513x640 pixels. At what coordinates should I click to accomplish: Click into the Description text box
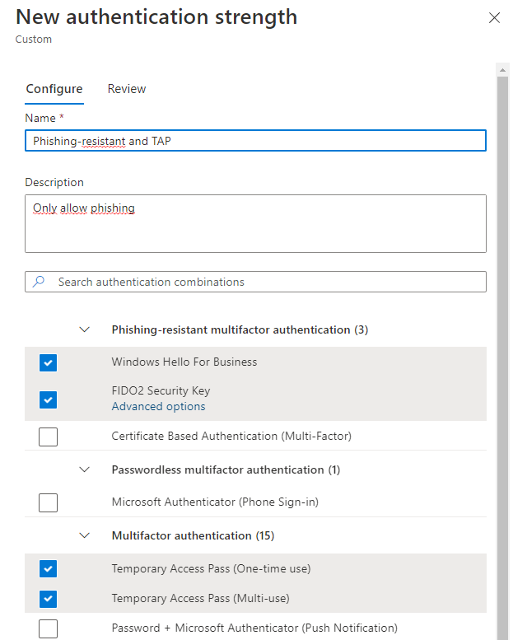(255, 224)
